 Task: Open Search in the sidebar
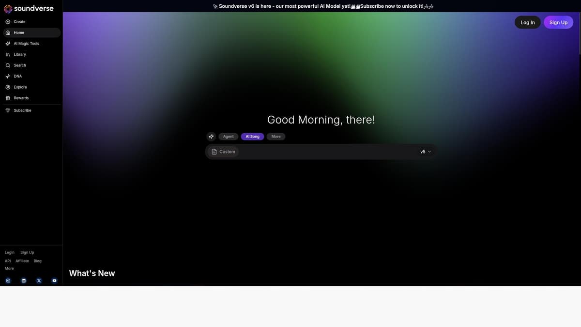tap(31, 65)
